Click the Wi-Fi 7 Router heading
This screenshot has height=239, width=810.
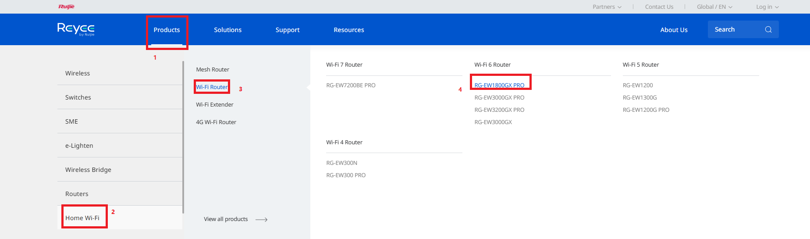(344, 64)
